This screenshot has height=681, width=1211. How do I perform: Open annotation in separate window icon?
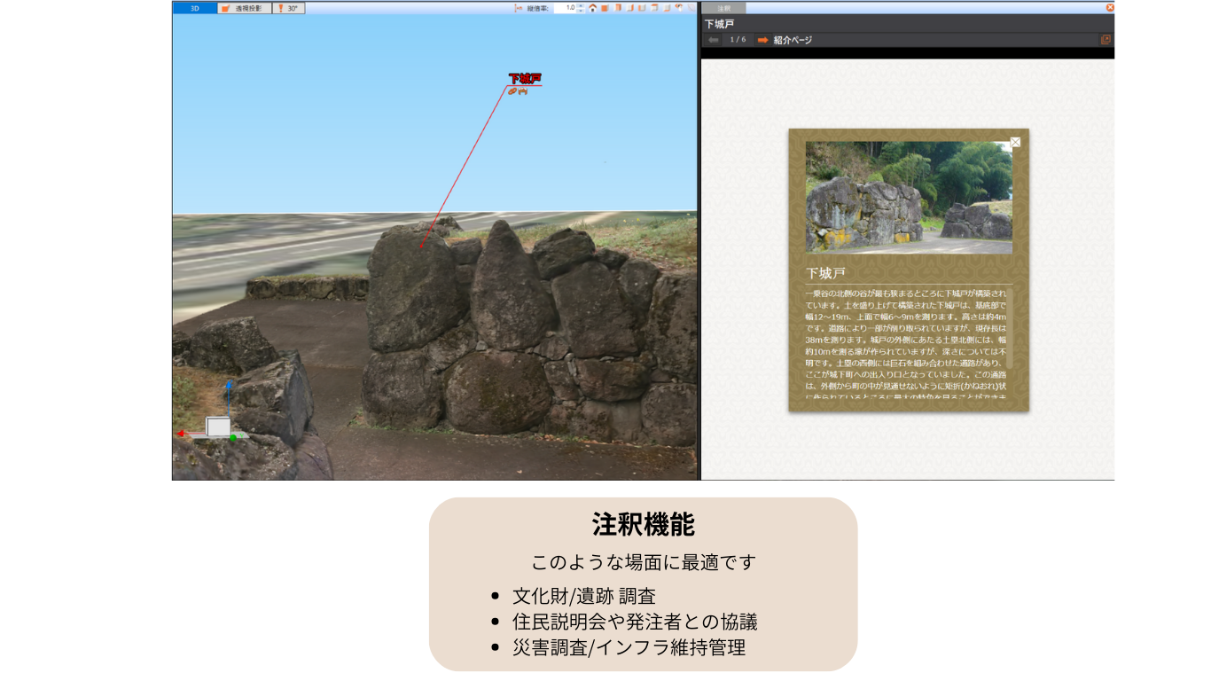1106,40
